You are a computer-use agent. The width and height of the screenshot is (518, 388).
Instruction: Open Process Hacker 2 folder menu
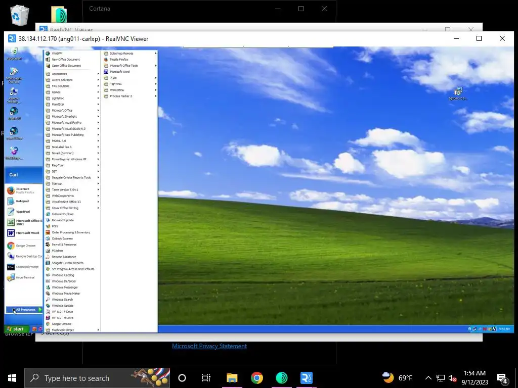[x=130, y=96]
